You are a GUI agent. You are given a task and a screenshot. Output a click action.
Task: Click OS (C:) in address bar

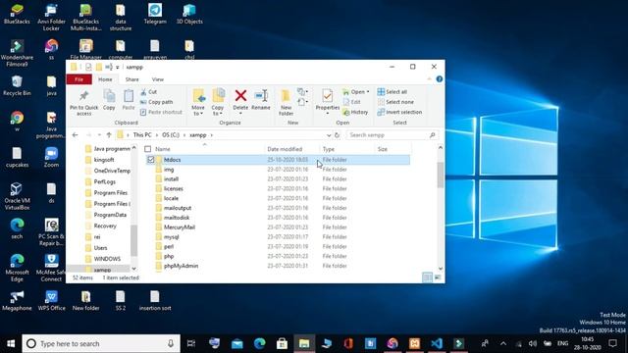point(171,135)
